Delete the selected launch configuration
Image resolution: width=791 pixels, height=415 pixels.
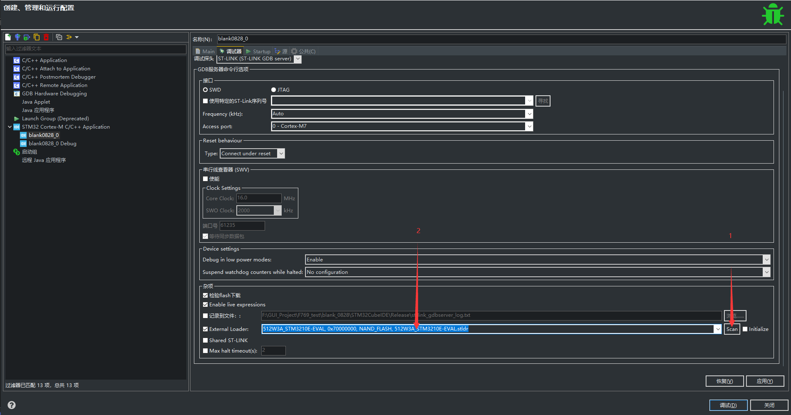coord(46,37)
